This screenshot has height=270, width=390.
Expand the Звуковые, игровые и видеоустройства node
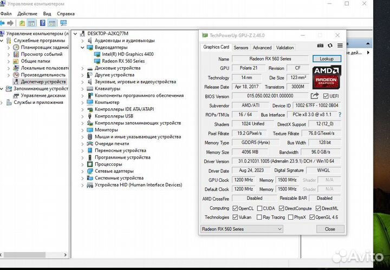82,82
